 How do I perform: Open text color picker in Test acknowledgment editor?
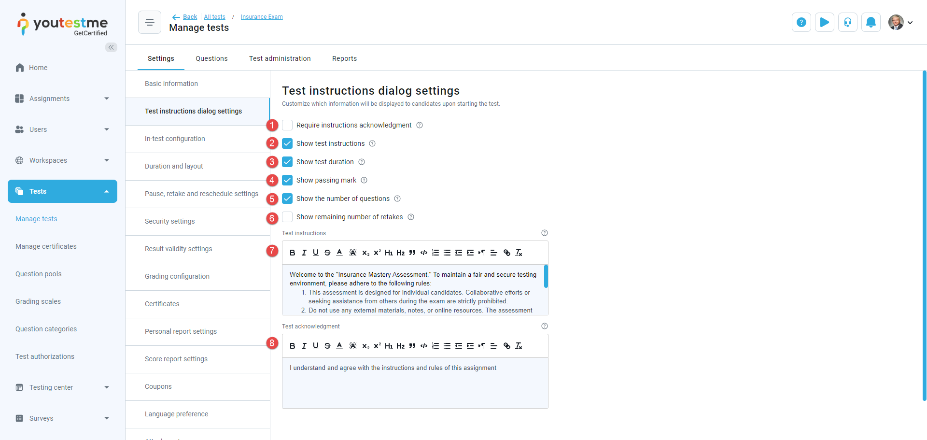pyautogui.click(x=339, y=346)
